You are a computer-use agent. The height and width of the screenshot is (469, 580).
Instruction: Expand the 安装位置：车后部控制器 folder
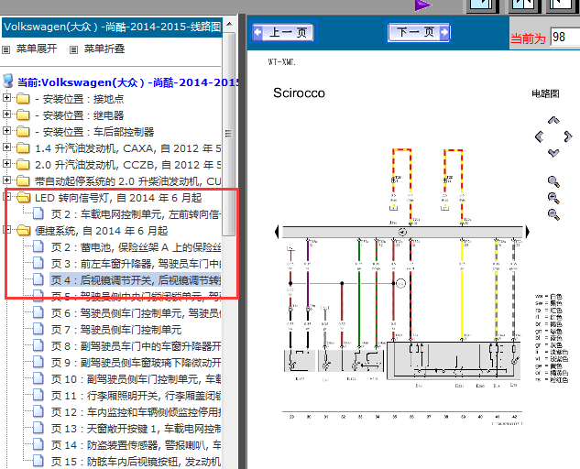pos(6,131)
